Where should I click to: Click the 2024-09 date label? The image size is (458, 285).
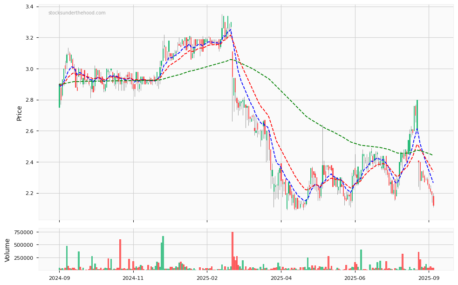(x=59, y=278)
